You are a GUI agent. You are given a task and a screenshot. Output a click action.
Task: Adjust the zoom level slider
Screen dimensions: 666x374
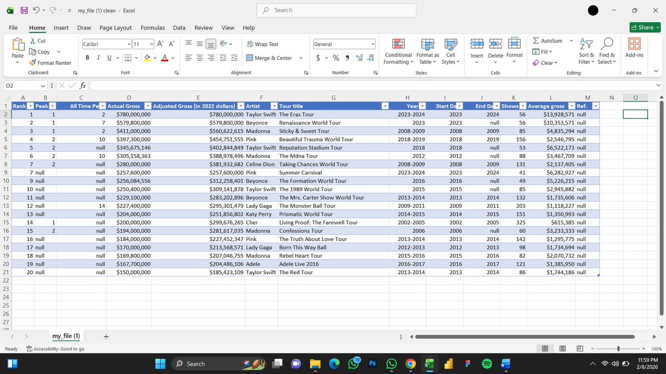[x=618, y=349]
